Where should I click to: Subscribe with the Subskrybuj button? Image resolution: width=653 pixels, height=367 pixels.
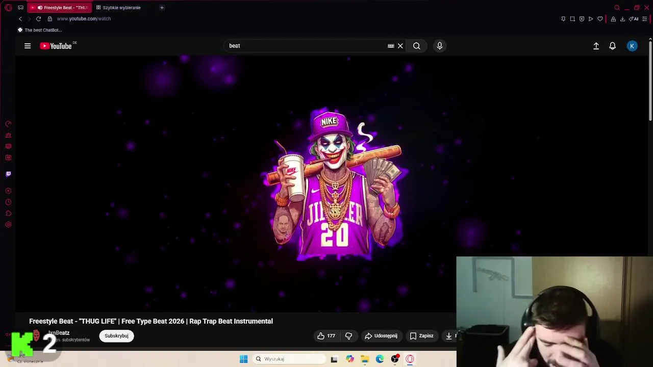pyautogui.click(x=116, y=336)
